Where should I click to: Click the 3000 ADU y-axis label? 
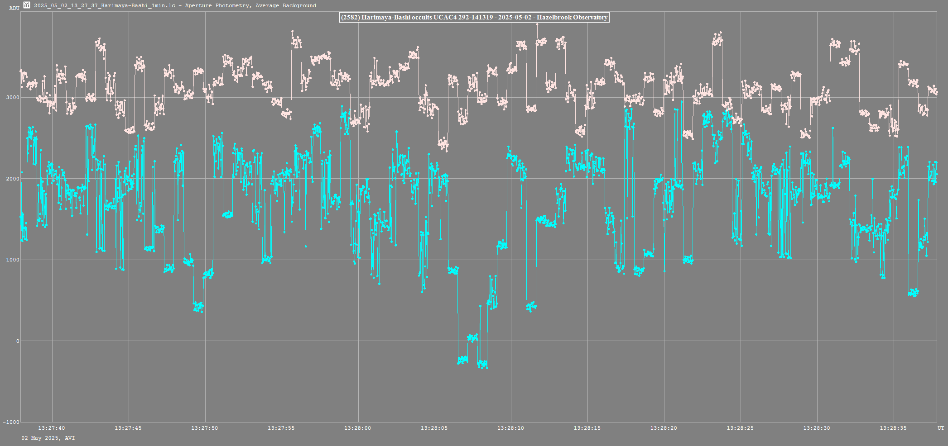point(13,98)
